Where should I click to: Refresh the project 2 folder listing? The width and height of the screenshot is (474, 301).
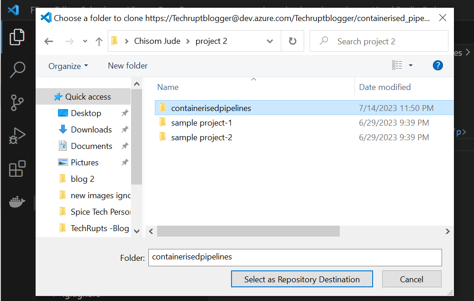(x=292, y=41)
